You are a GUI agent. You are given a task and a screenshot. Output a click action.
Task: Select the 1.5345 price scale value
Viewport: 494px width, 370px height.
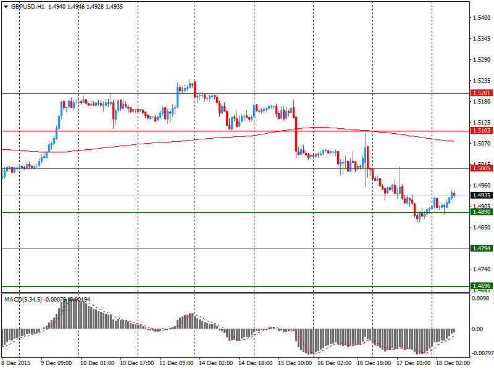(x=482, y=39)
